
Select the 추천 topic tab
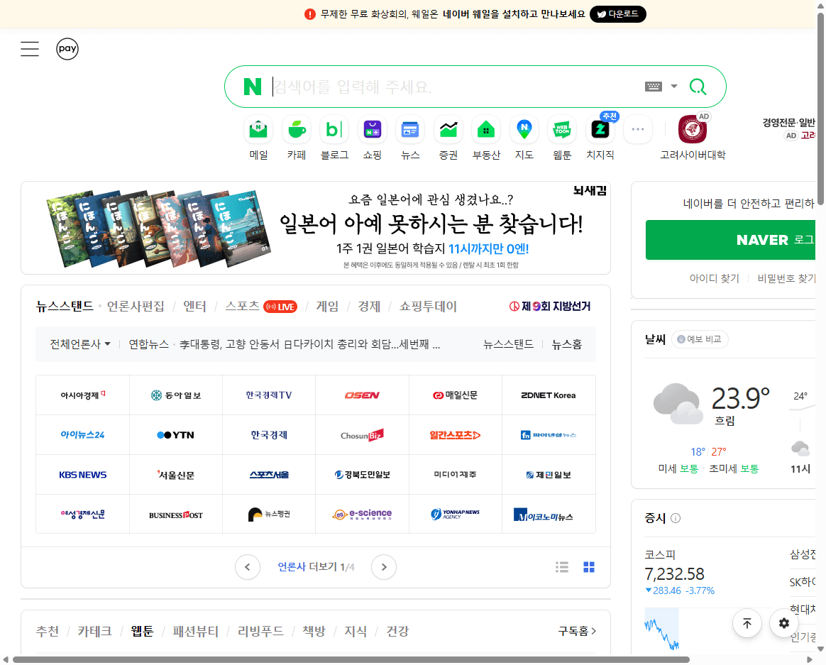(48, 631)
